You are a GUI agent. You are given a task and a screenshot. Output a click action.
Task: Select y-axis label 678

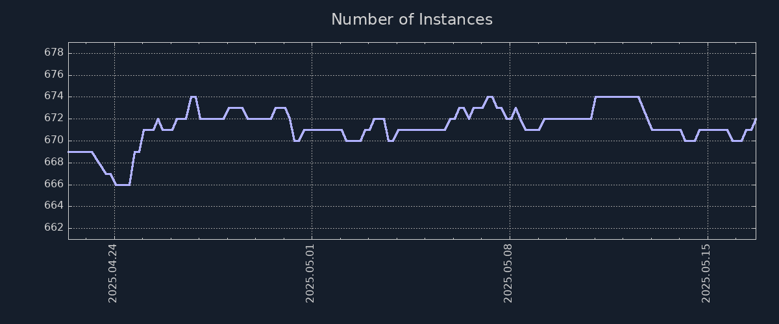pyautogui.click(x=53, y=52)
